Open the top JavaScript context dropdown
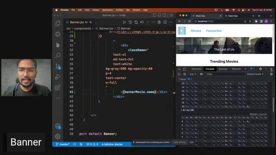The height and width of the screenshot is (155, 276). (x=193, y=74)
